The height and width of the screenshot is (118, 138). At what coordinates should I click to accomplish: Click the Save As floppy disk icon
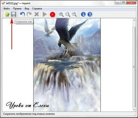(14, 14)
